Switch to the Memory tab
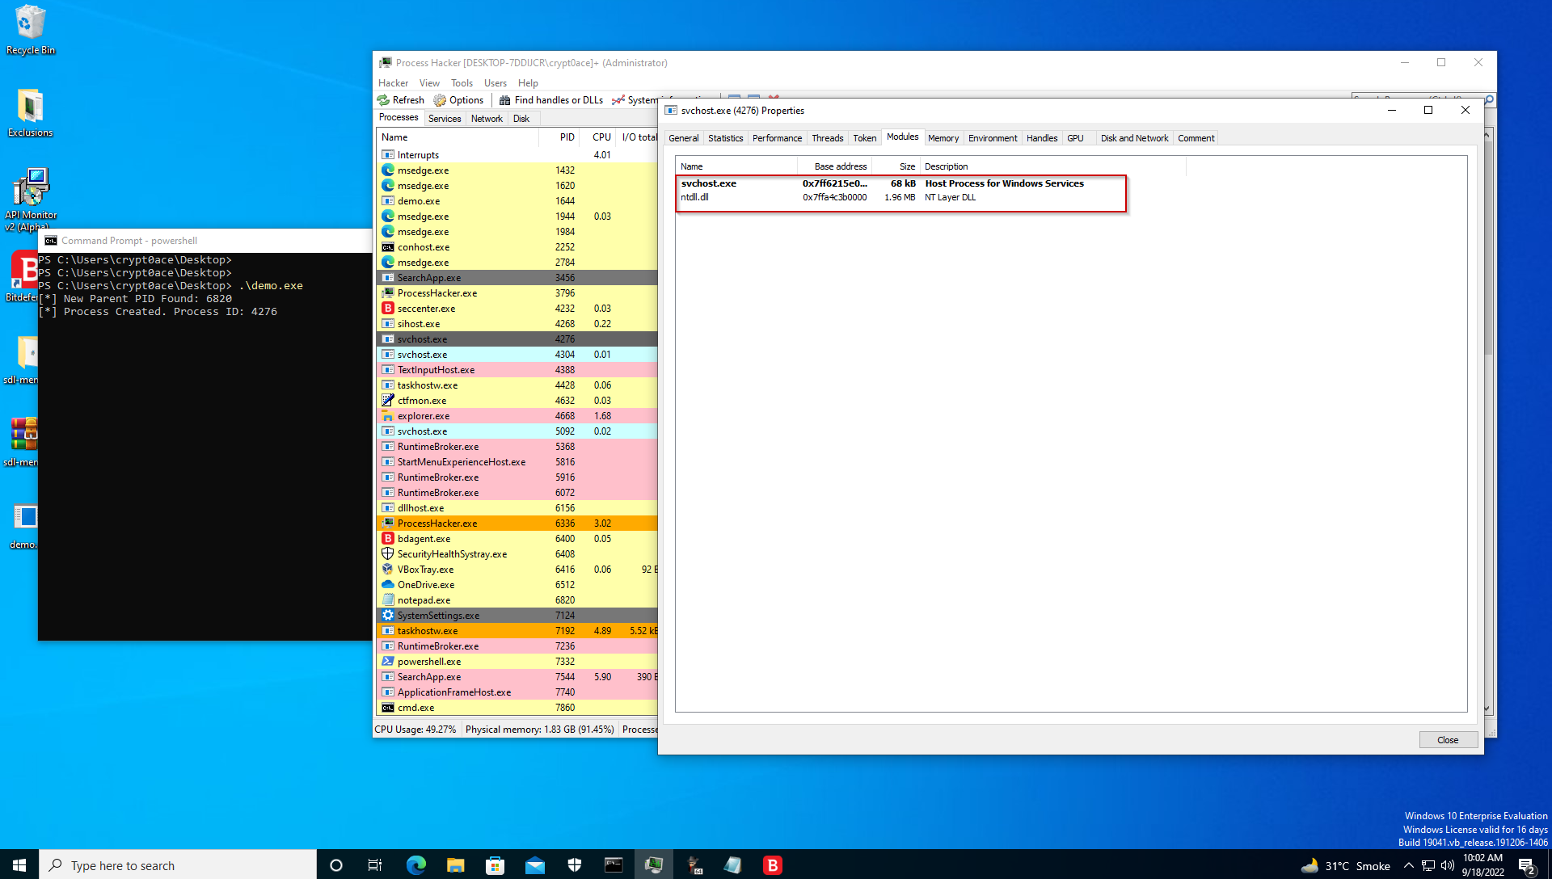The height and width of the screenshot is (879, 1552). tap(943, 138)
